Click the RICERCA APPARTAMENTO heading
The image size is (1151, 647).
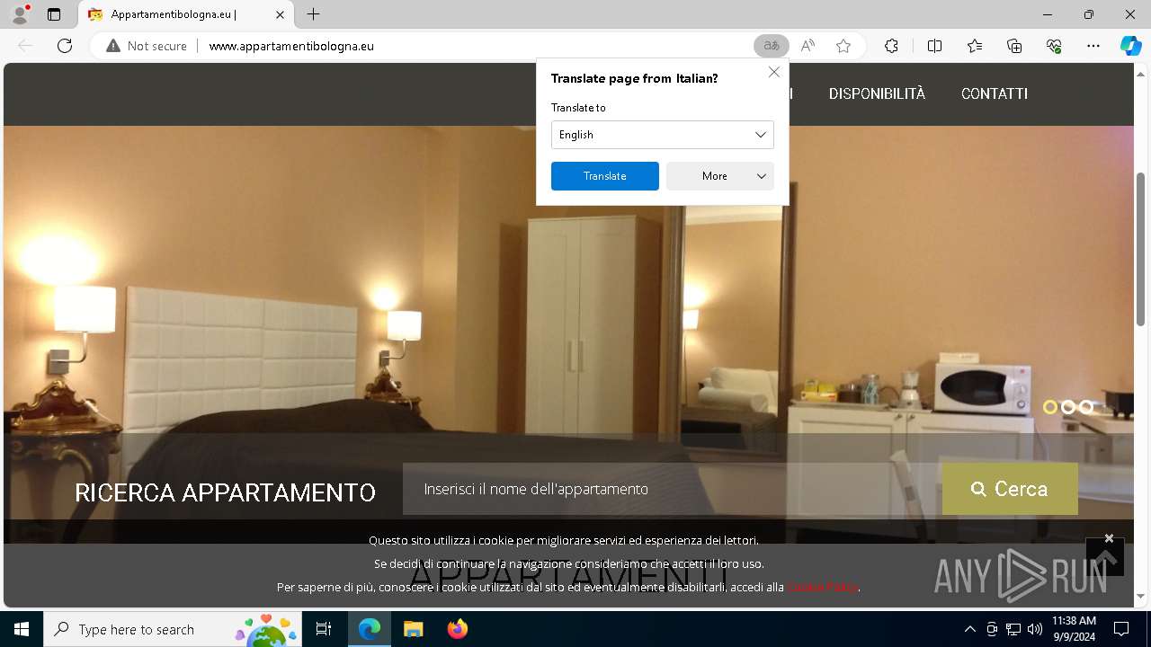(x=225, y=492)
